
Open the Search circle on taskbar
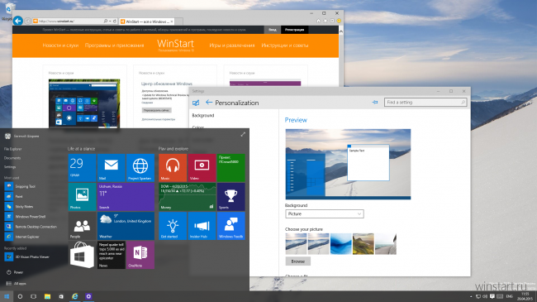point(20,296)
